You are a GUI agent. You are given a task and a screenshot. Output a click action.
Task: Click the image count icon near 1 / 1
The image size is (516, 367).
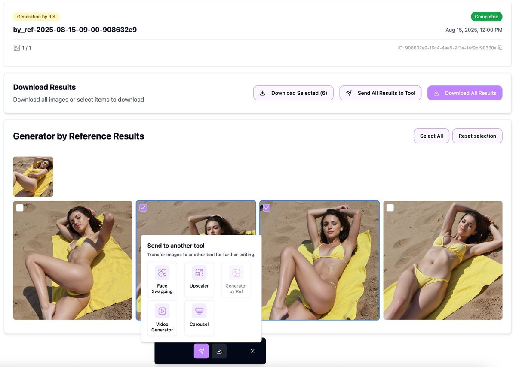tap(17, 48)
